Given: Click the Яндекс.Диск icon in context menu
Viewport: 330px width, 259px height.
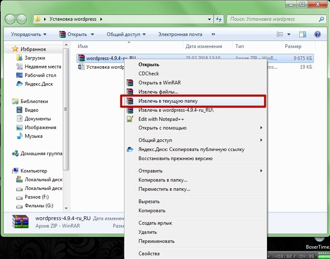Looking at the screenshot, I should 130,149.
